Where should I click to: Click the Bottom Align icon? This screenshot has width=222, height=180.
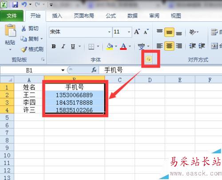click(x=179, y=33)
